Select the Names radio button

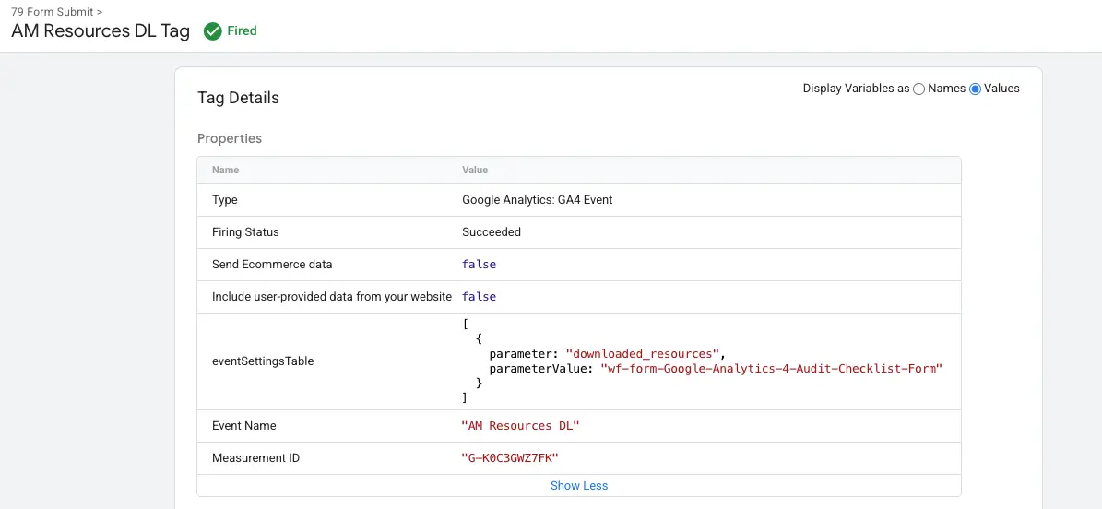pyautogui.click(x=918, y=89)
